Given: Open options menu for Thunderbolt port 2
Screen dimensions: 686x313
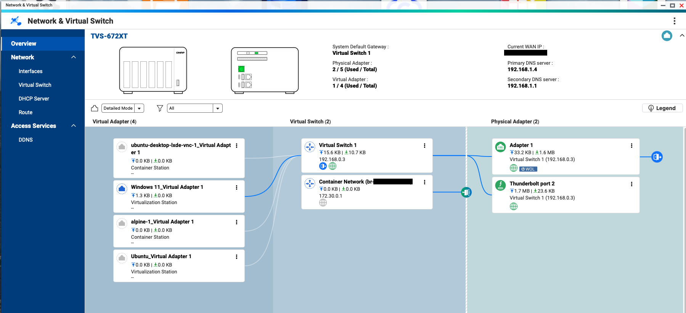Looking at the screenshot, I should click(x=631, y=184).
